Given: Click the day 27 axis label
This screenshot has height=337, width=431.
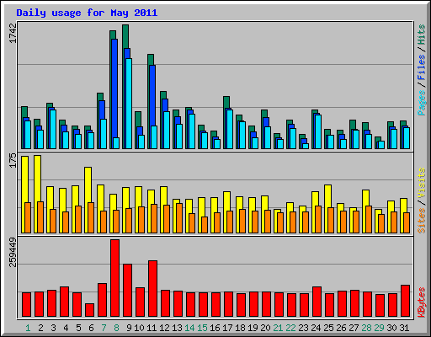Looking at the screenshot, I should [354, 328].
